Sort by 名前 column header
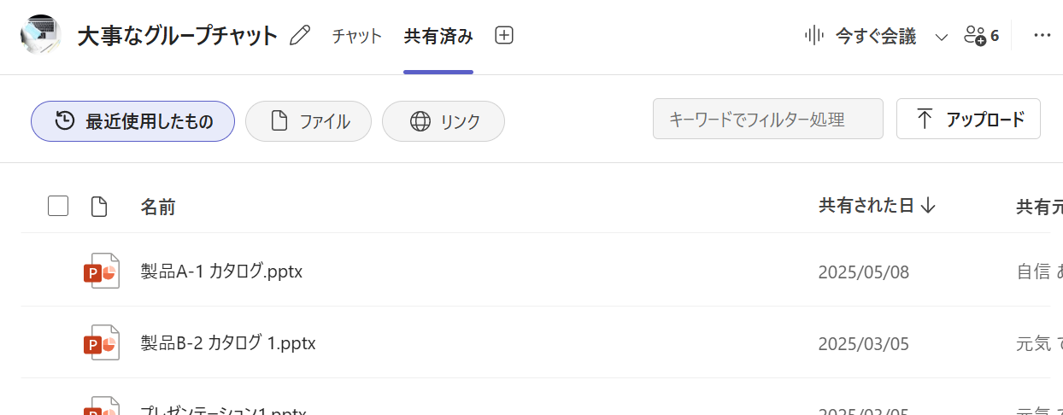This screenshot has height=415, width=1063. [158, 207]
